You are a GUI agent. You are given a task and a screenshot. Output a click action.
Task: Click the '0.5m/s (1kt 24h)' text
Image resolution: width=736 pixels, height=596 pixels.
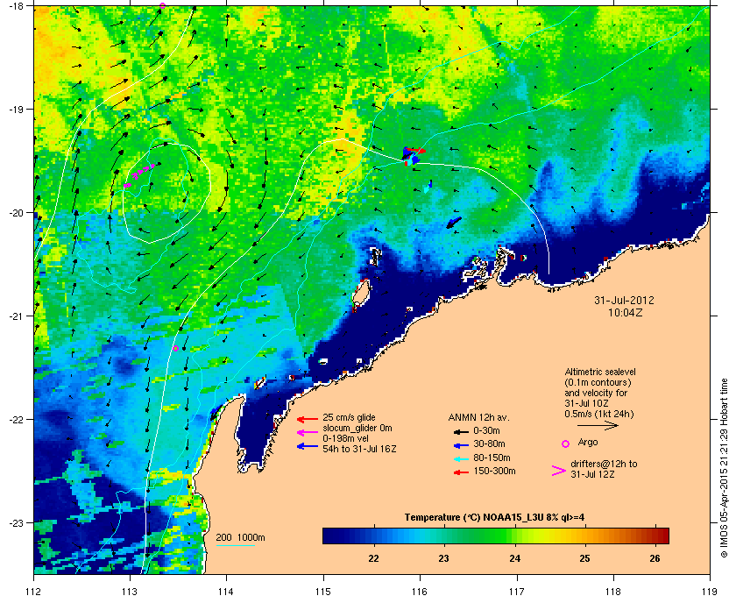click(599, 414)
